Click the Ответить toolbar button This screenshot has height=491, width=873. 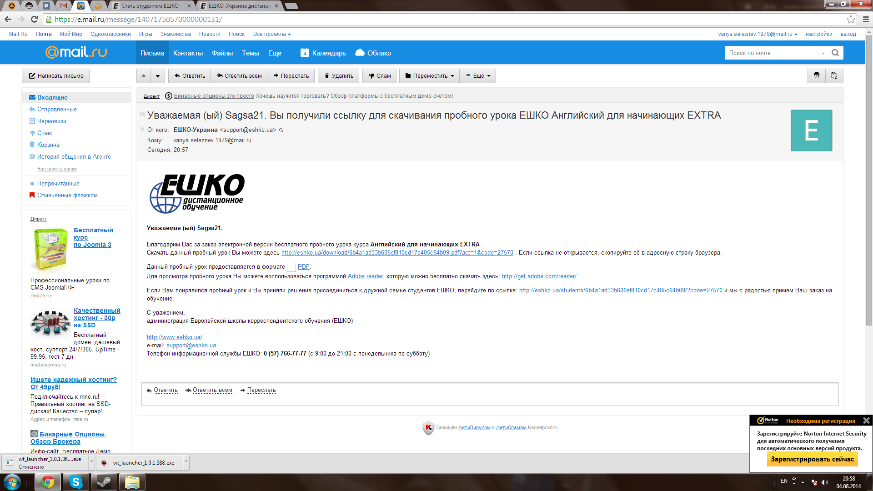pyautogui.click(x=190, y=76)
